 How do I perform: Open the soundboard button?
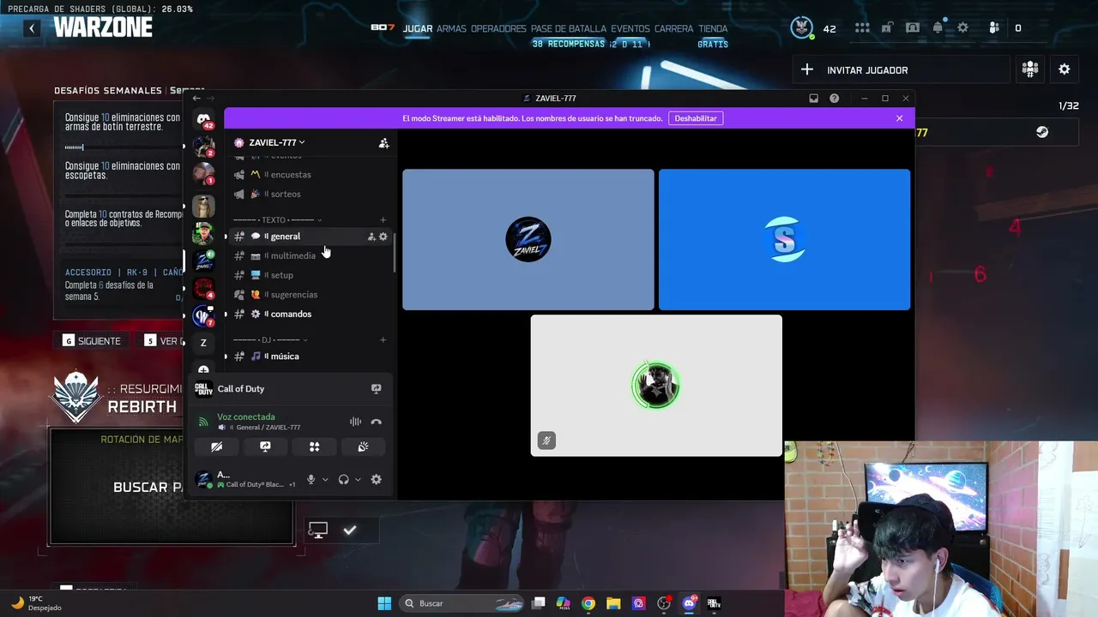[x=363, y=446]
